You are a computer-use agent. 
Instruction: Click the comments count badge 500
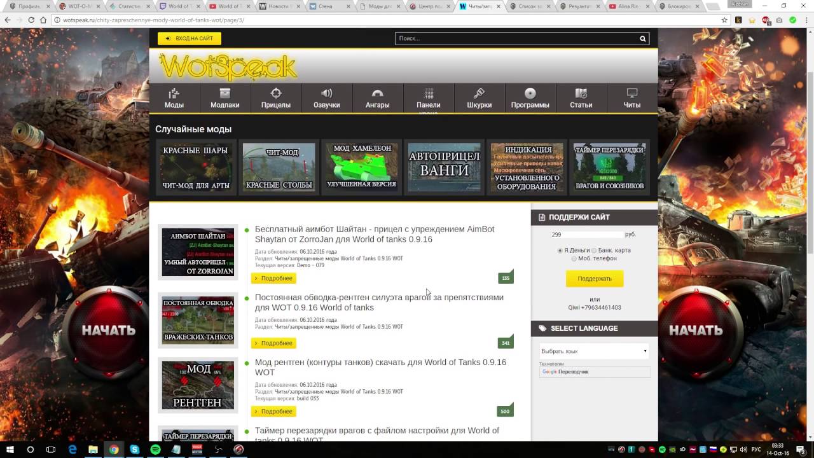[505, 410]
